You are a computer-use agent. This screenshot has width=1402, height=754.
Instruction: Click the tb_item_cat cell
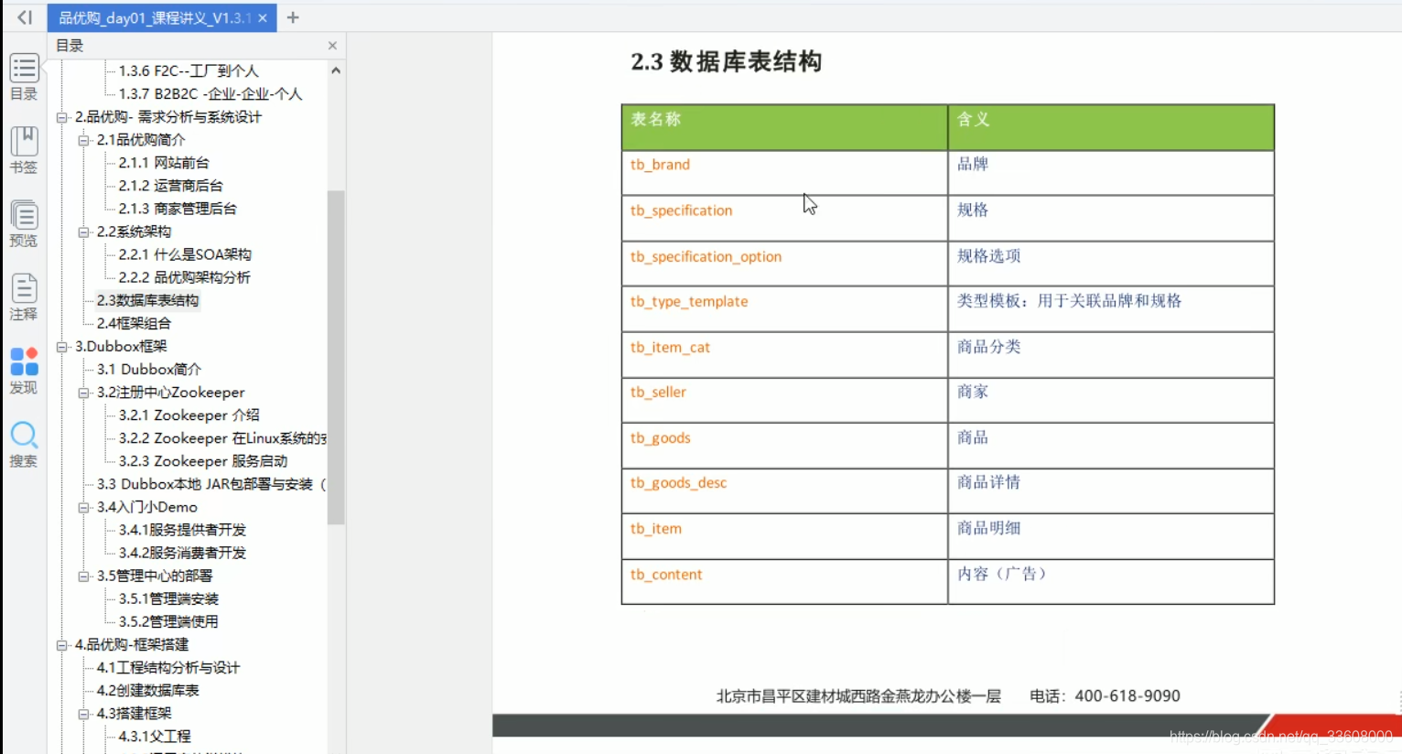pyautogui.click(x=784, y=355)
